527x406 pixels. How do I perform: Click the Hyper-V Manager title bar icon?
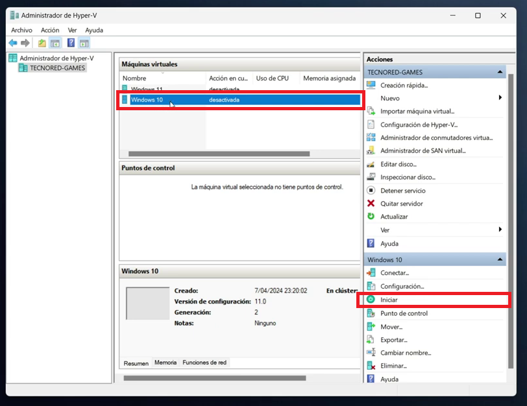[14, 16]
